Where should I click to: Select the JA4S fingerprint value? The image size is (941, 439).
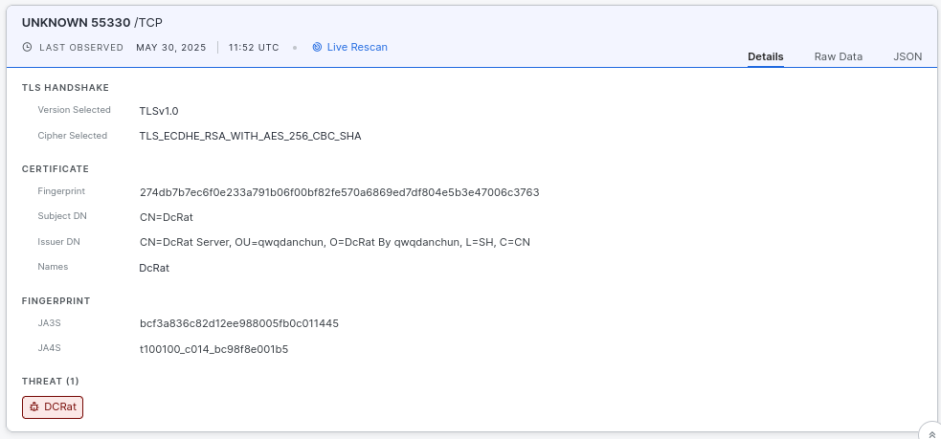pyautogui.click(x=213, y=349)
